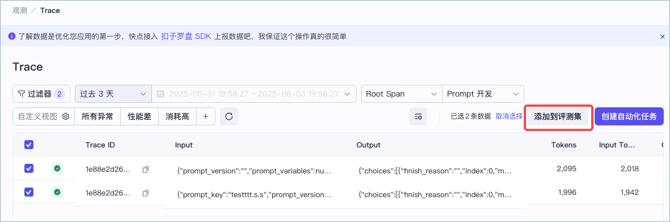This screenshot has width=670, height=222.
Task: Select the 消耗高 view tab
Action: 177,116
